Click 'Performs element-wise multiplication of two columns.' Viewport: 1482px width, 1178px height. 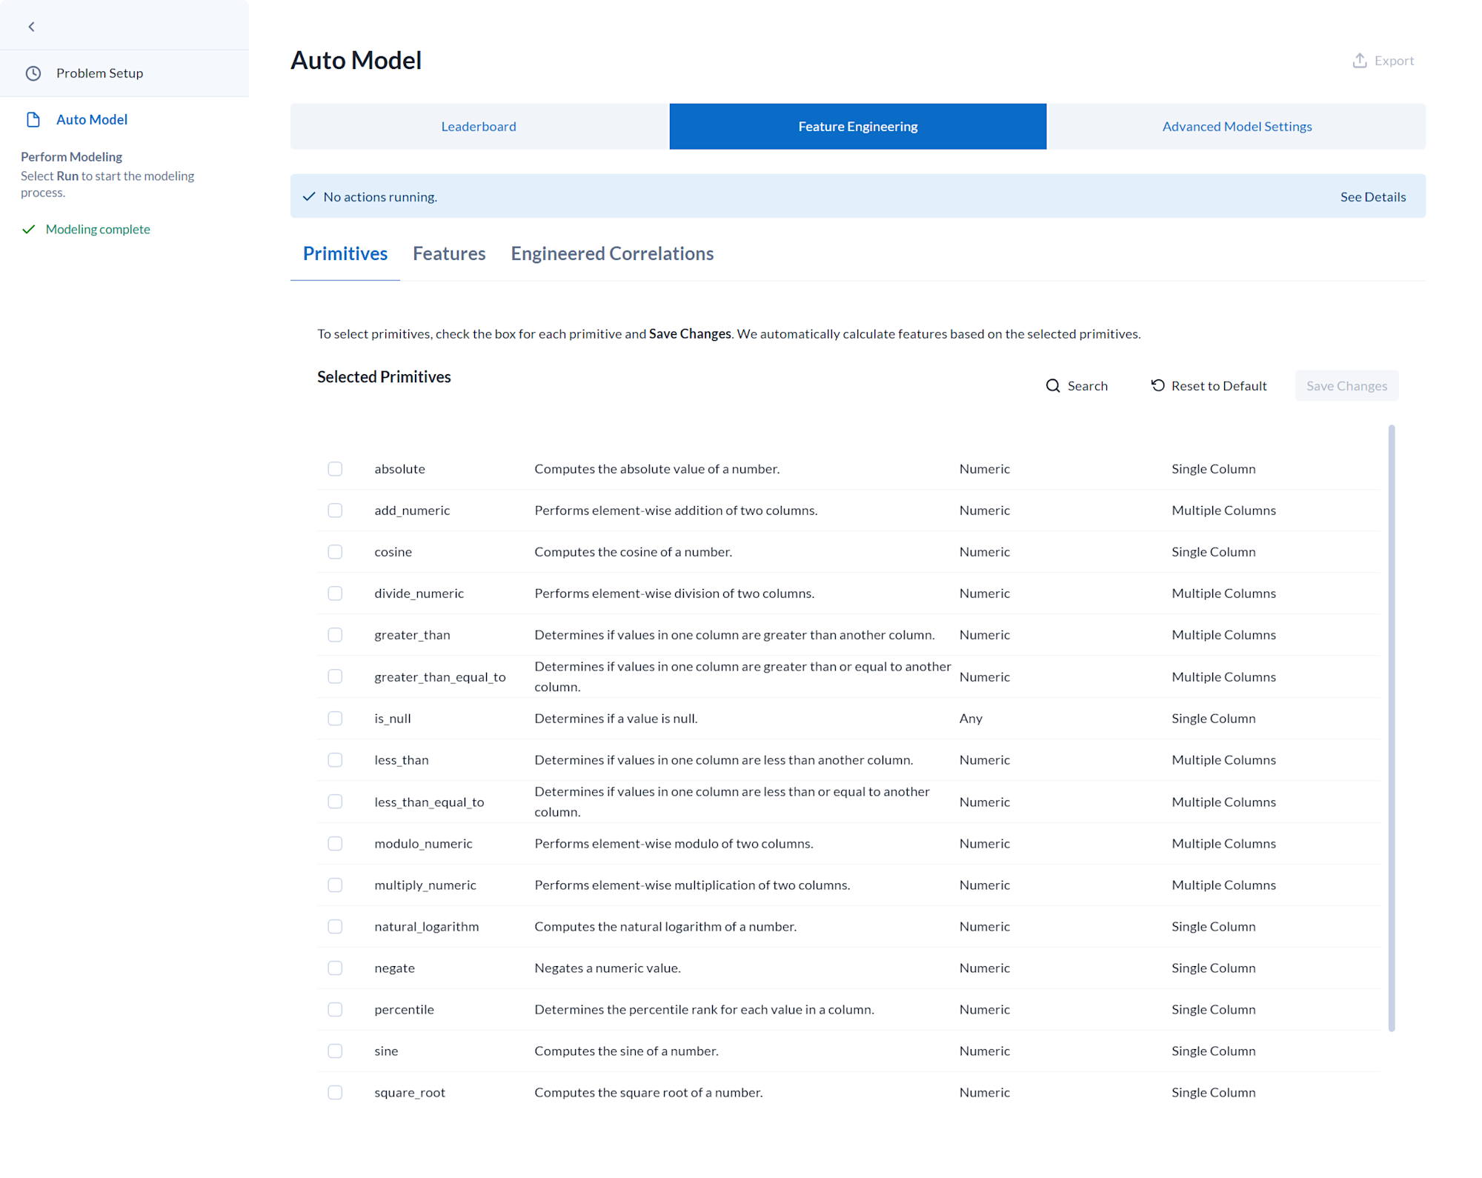[x=692, y=885]
